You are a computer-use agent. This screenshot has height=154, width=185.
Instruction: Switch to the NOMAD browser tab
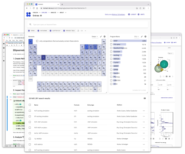point(47,4)
